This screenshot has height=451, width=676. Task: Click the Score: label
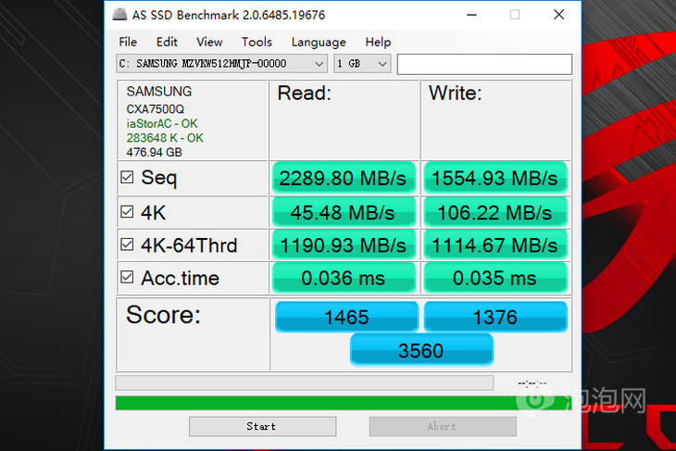[163, 315]
